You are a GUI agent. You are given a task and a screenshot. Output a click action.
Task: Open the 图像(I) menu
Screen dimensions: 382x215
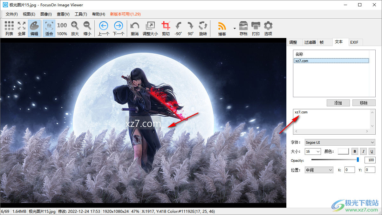tap(46, 14)
